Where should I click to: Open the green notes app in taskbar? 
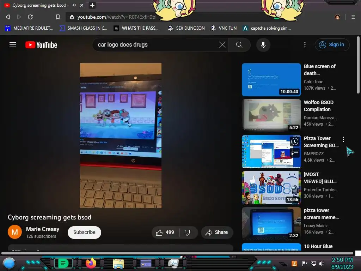click(63, 263)
